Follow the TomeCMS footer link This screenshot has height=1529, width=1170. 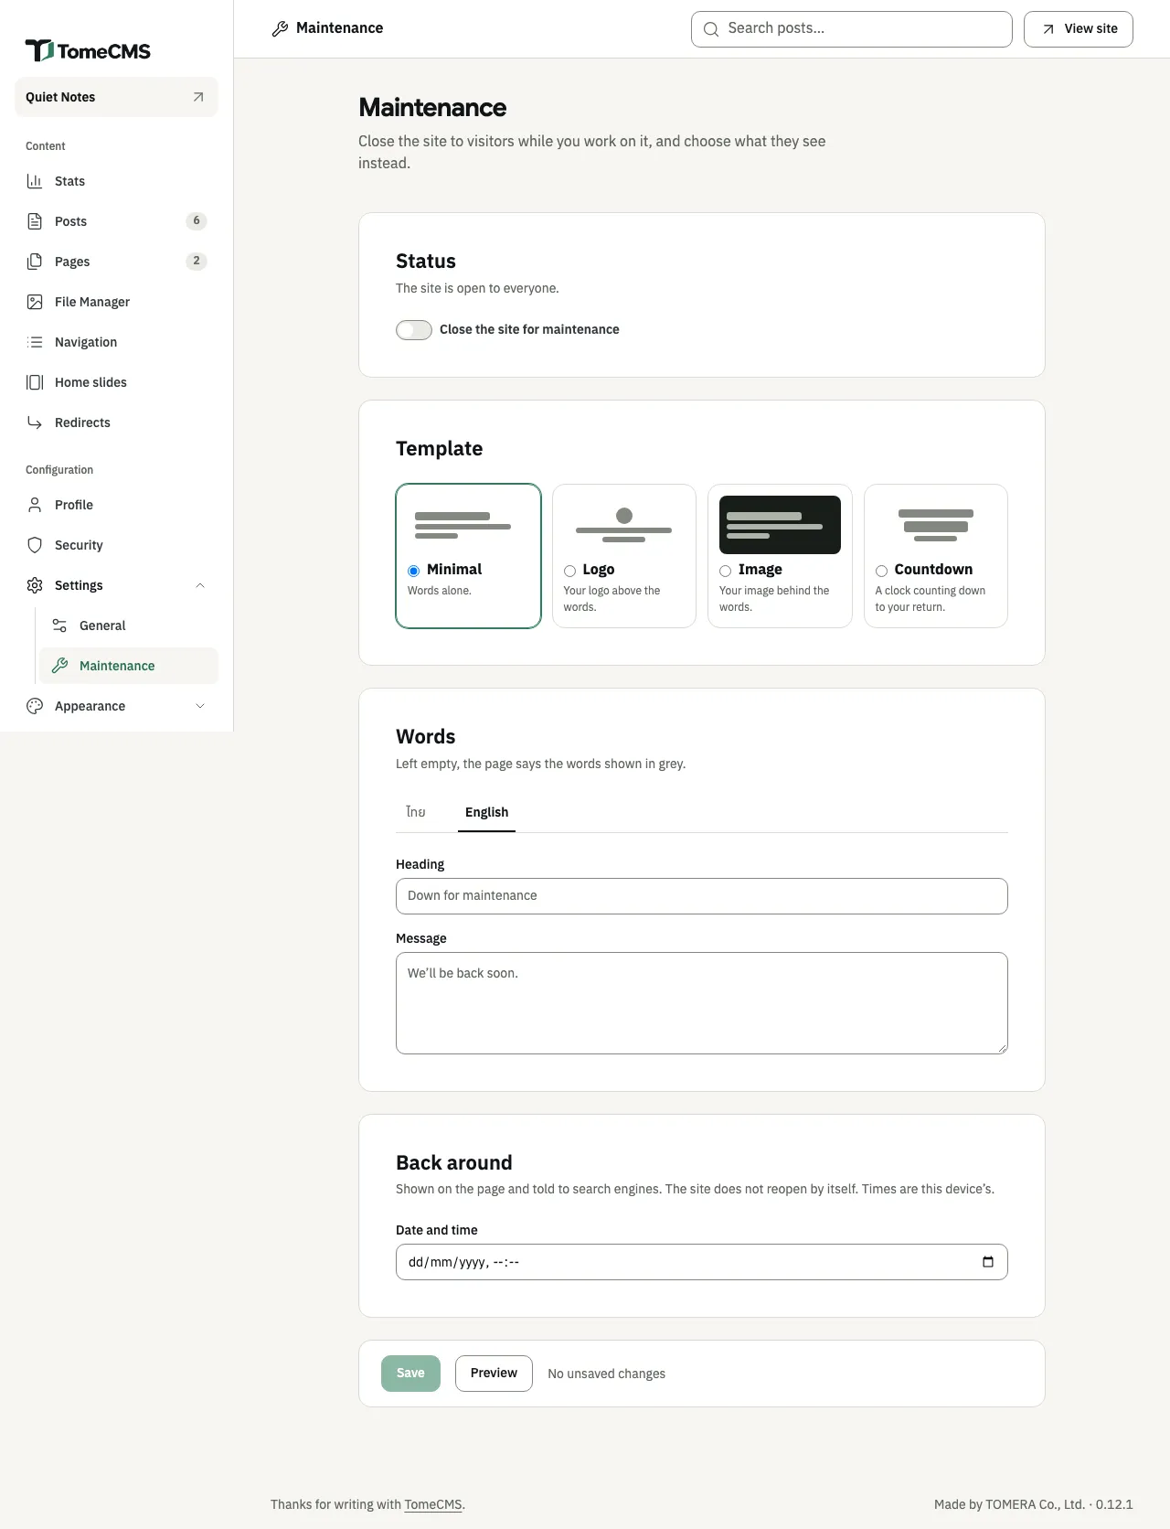coord(433,1504)
